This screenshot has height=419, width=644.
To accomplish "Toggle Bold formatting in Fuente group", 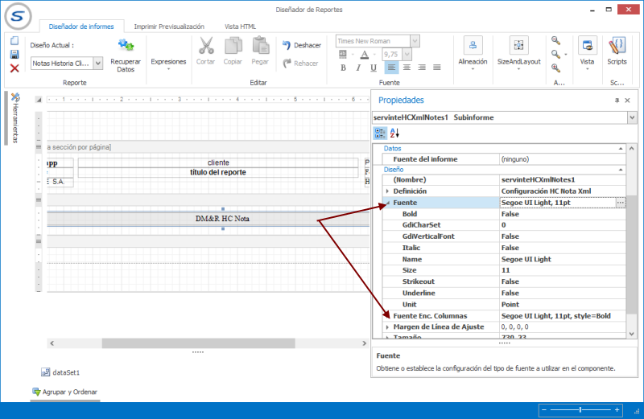I will point(343,68).
